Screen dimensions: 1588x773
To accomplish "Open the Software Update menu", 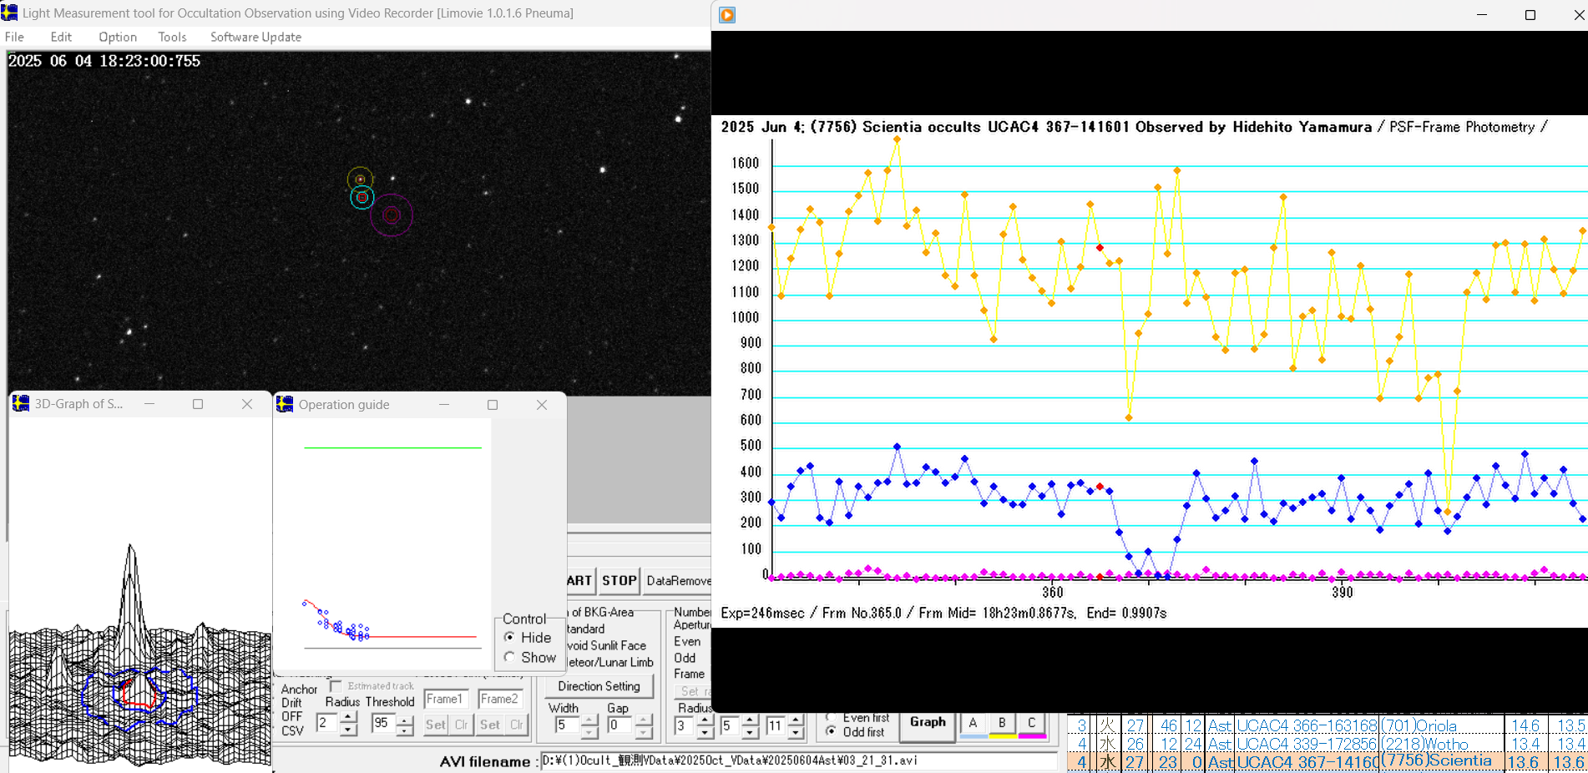I will coord(255,37).
